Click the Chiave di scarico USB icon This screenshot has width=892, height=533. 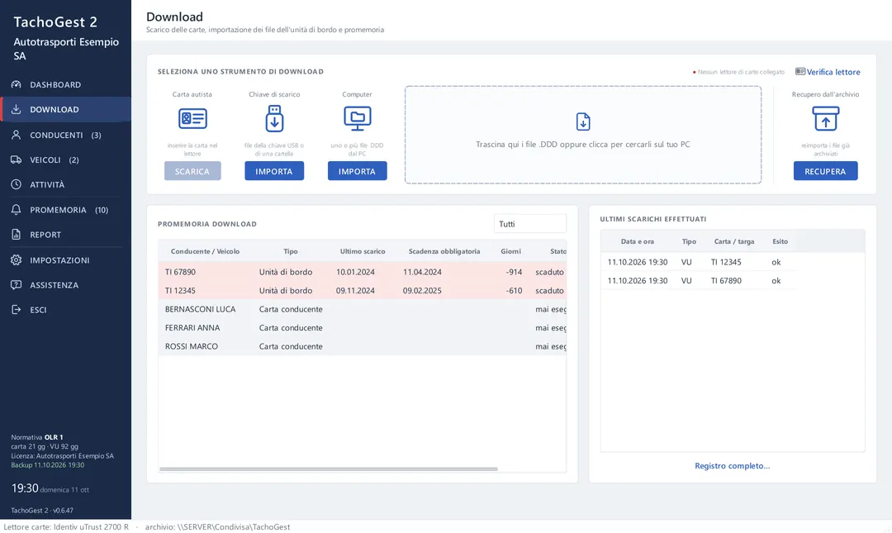point(274,118)
